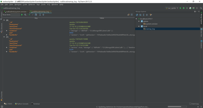The height and width of the screenshot is (108, 203).
Task: Open Mongo Explorer settings wrench icon
Action: [151, 15]
